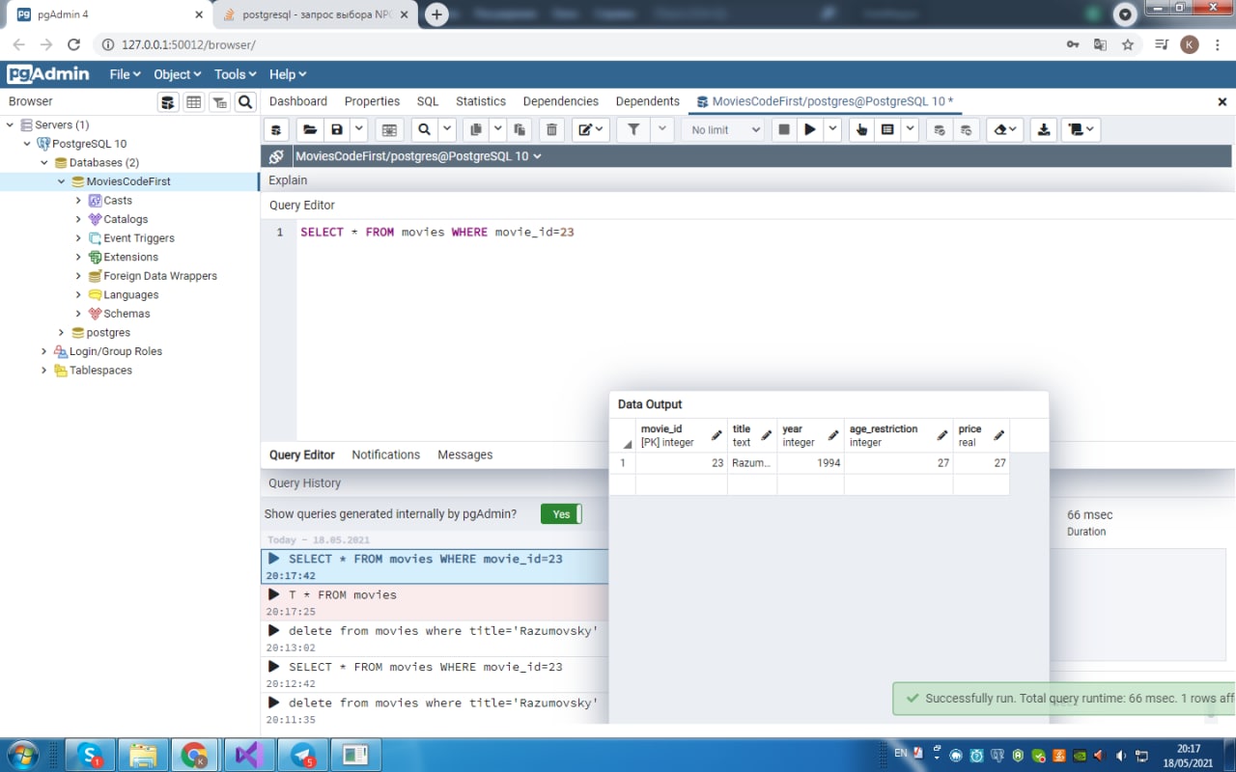Expand the Casts tree node
1236x772 pixels.
(x=79, y=200)
